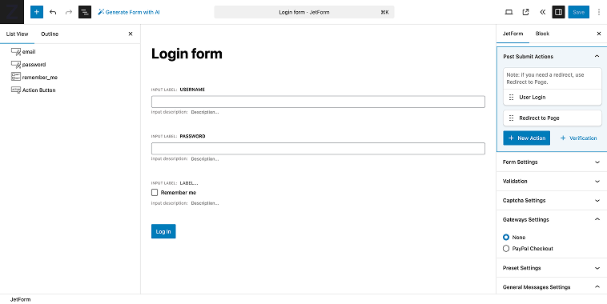607x304 pixels.
Task: Close the settings sidebar
Action: coord(599,34)
